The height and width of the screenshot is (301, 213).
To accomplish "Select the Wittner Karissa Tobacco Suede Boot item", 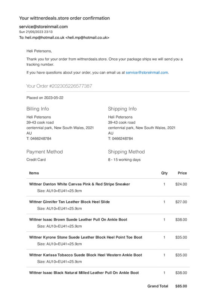I will click(x=85, y=255).
